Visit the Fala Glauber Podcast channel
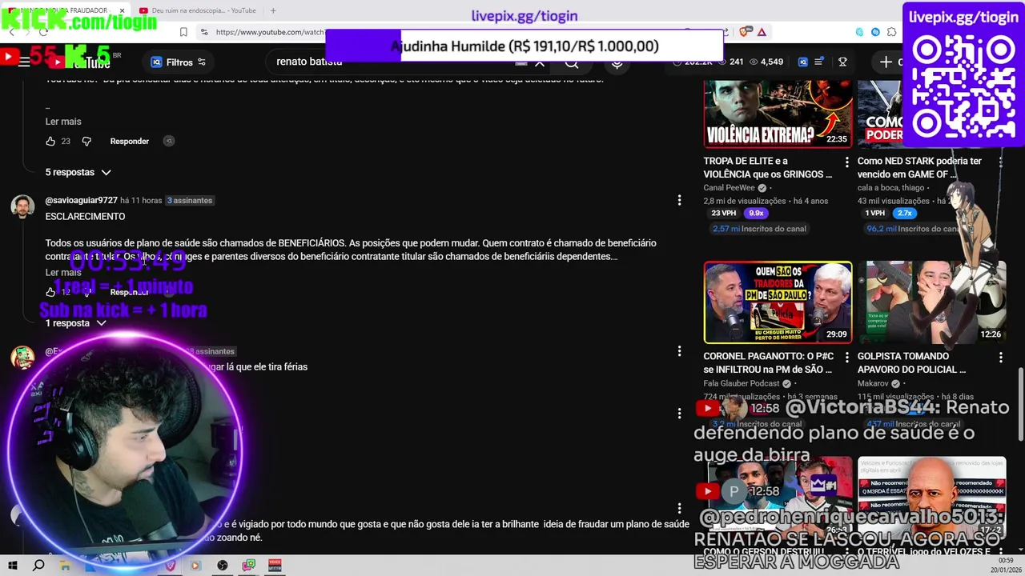Viewport: 1025px width, 576px height. (742, 383)
